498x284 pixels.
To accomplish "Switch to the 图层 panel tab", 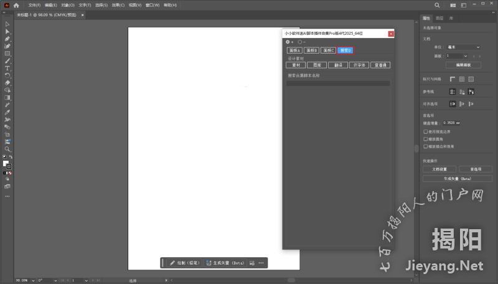I will coord(439,19).
